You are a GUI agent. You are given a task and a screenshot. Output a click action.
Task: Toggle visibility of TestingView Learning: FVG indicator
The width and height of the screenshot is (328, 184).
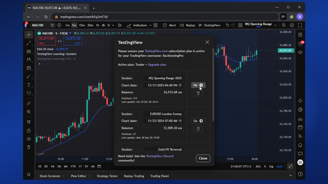[75, 59]
